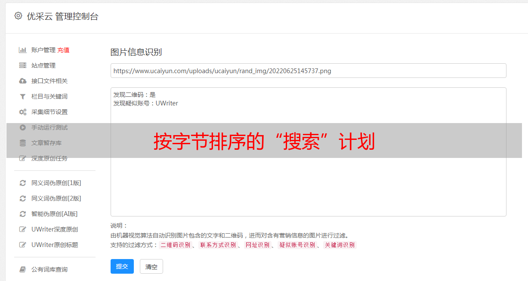Screen dimensions: 528x281
Task: Click the gears icon next to 采集细节设置
Action: [x=23, y=112]
